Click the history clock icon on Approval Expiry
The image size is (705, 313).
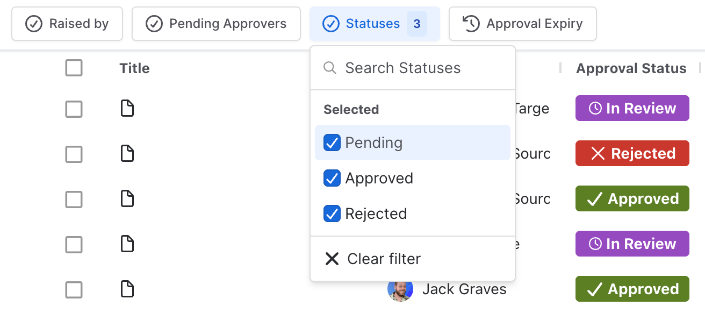[471, 24]
